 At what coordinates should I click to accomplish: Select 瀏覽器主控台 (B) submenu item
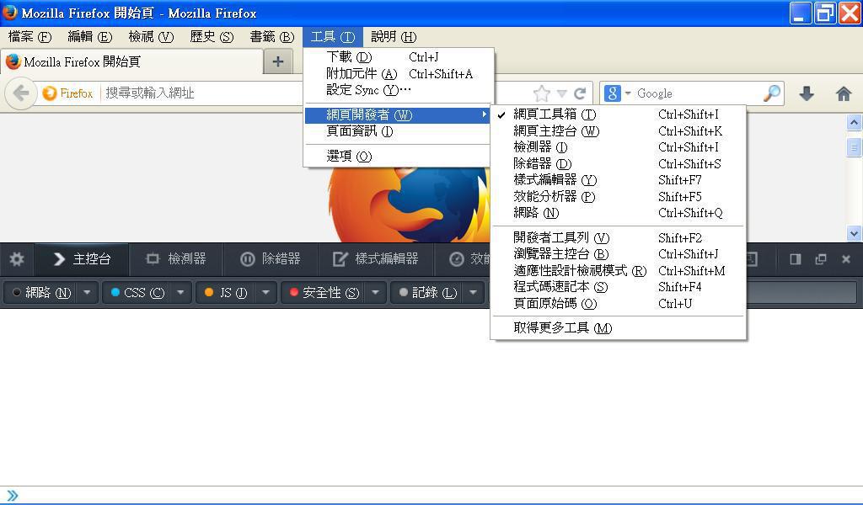[x=618, y=254]
